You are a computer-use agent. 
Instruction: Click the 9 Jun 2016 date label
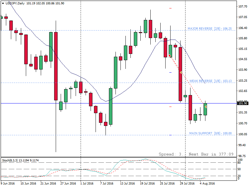coord(8,184)
